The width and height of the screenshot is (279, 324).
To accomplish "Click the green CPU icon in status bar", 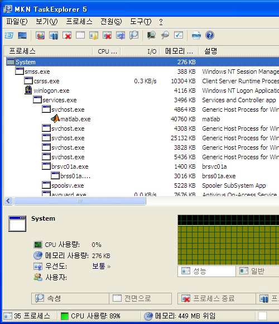I will tap(65, 316).
